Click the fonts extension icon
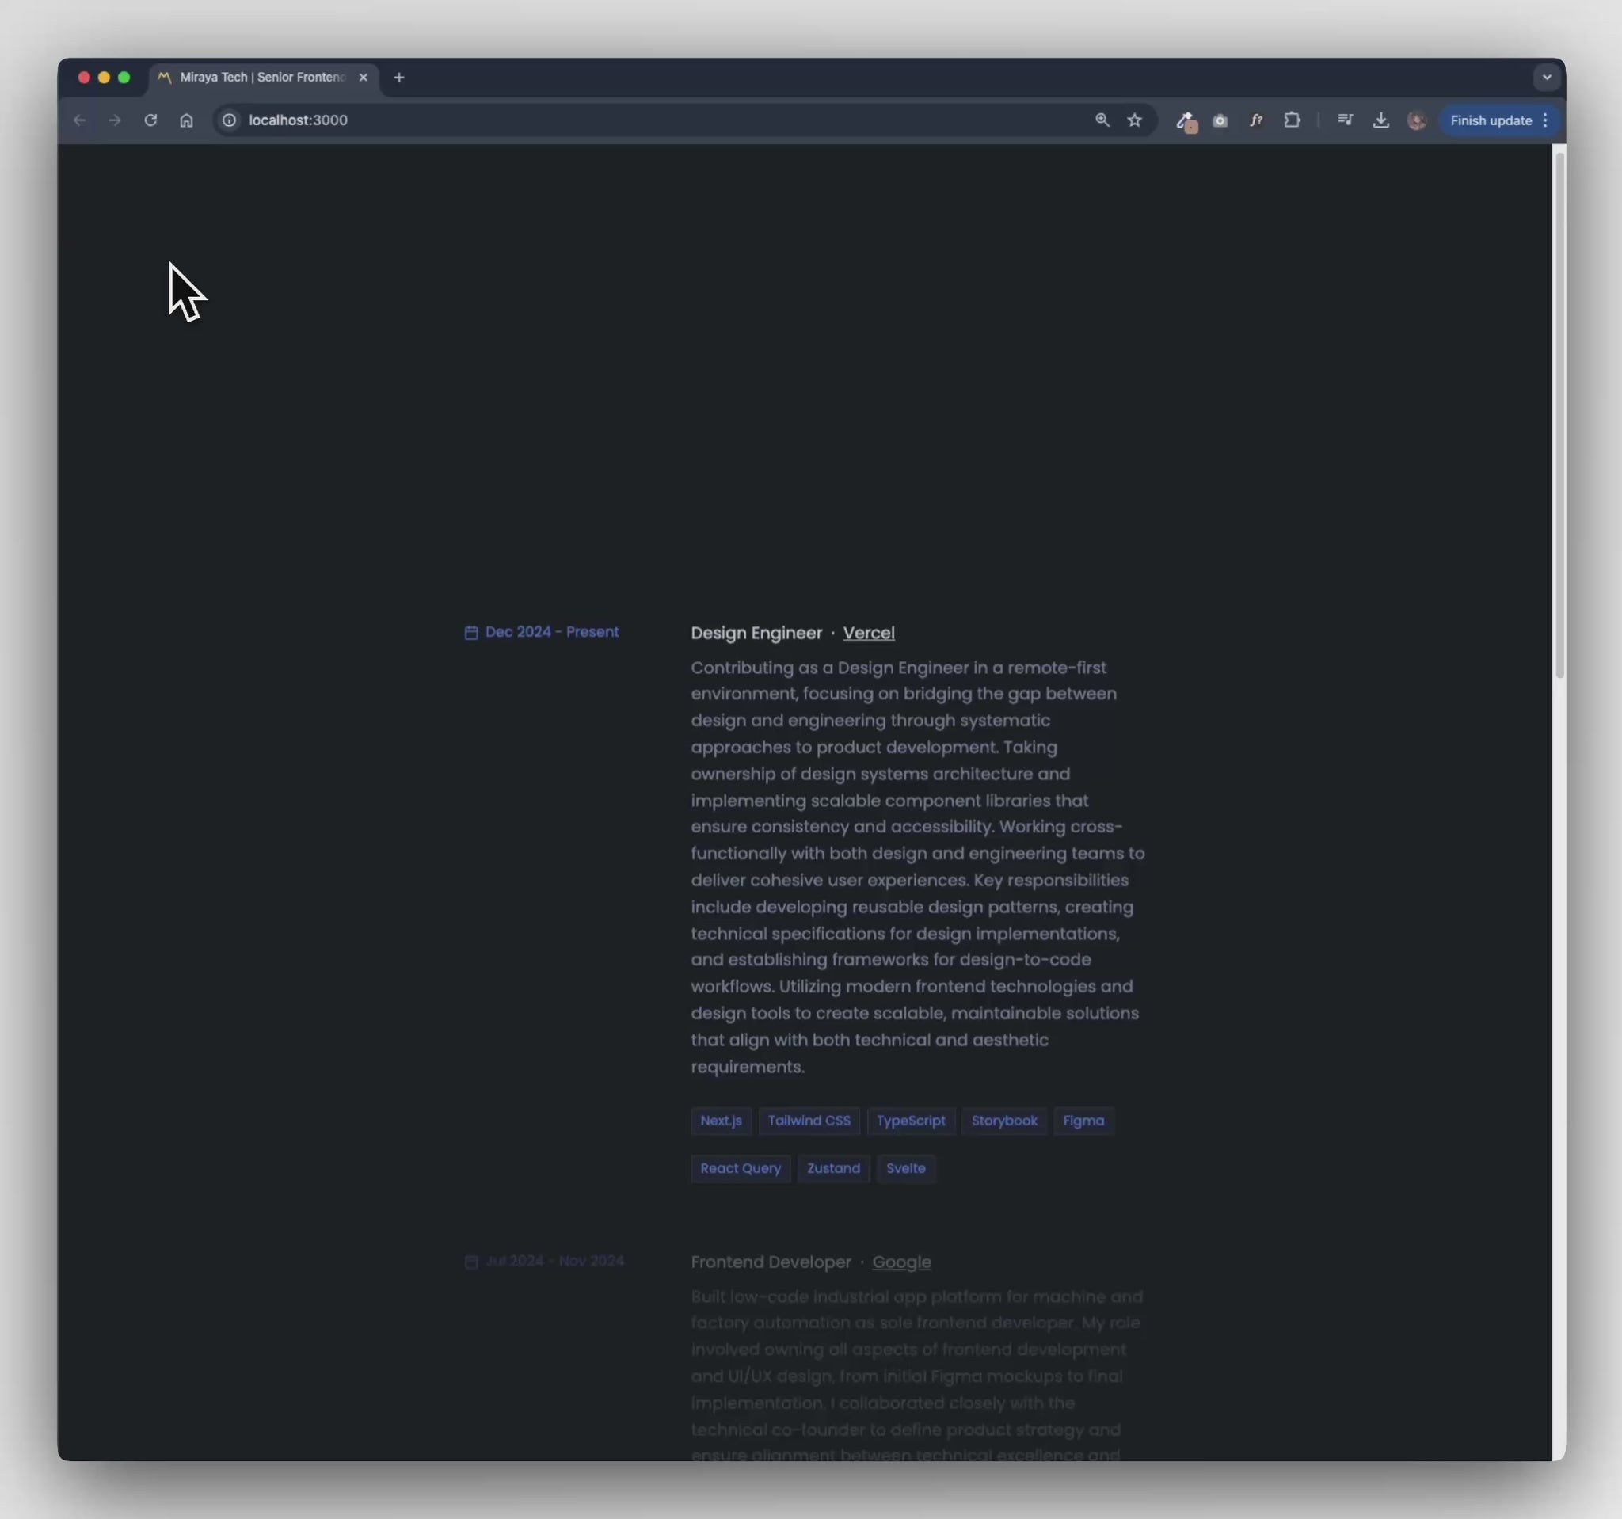The image size is (1622, 1519). tap(1255, 120)
